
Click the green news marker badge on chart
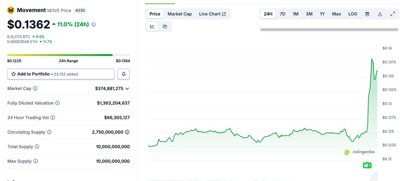coord(367,165)
